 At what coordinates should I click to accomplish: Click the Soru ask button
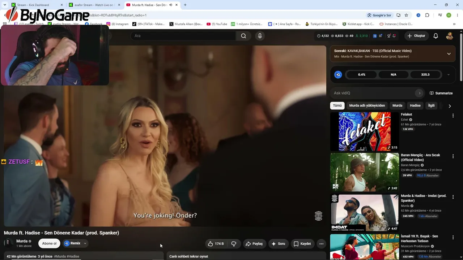(279, 244)
